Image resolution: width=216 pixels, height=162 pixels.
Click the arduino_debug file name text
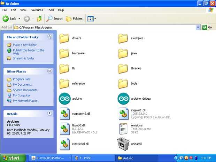(141, 99)
